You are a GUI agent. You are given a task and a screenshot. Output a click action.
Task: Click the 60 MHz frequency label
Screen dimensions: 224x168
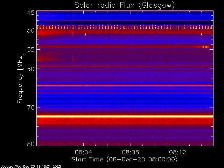point(31,69)
